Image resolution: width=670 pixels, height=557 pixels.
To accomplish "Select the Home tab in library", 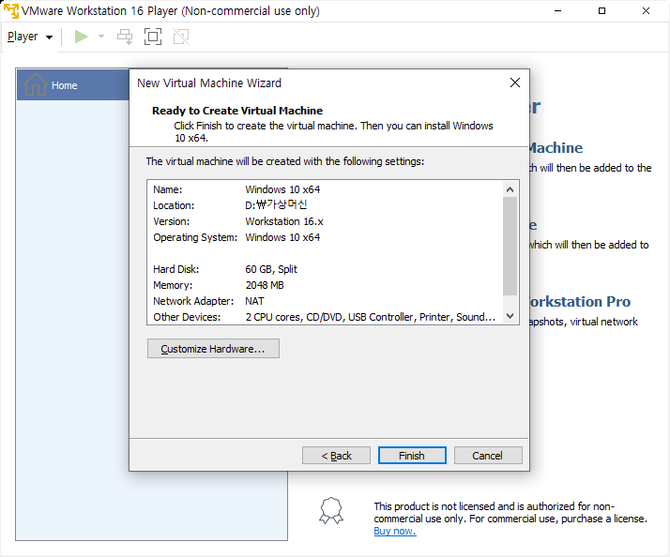I will pos(72,85).
